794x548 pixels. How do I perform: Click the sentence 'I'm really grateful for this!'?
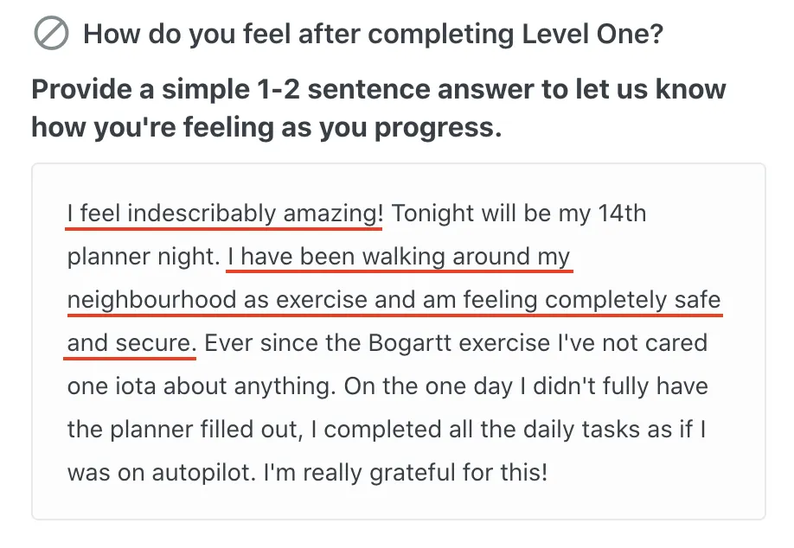pyautogui.click(x=406, y=473)
